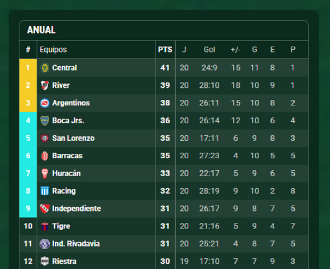Click the River Plate crest icon
The height and width of the screenshot is (269, 330).
[x=45, y=85]
